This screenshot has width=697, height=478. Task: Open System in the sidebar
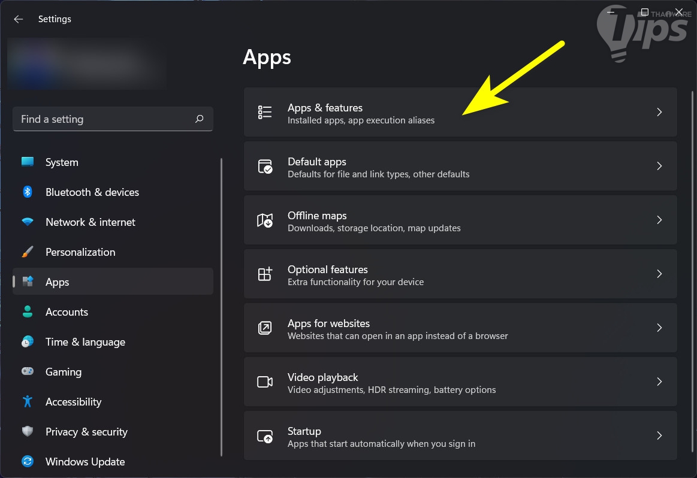62,162
